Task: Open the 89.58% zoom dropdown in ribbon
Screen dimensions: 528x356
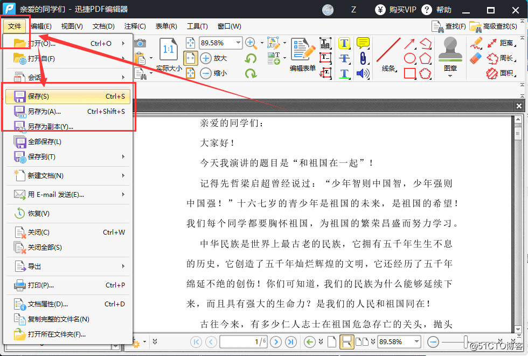Action: (238, 43)
